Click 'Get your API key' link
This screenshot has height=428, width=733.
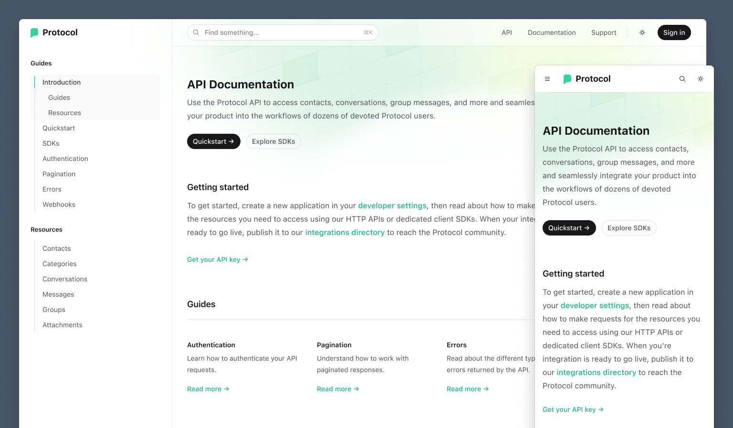[x=214, y=259]
